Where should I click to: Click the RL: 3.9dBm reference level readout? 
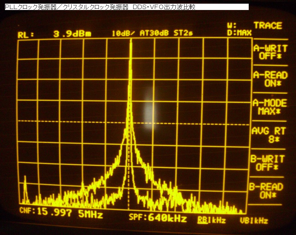pos(54,34)
